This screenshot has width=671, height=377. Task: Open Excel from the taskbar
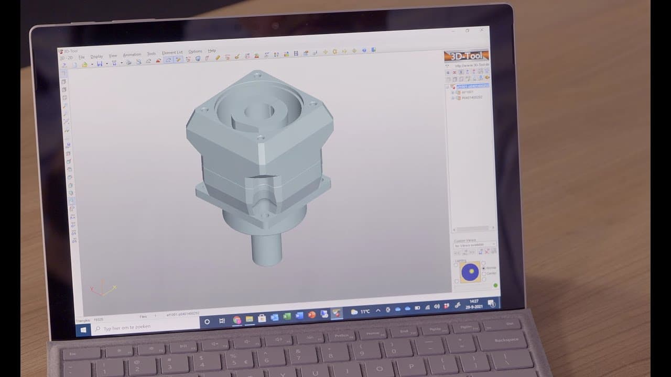click(287, 316)
